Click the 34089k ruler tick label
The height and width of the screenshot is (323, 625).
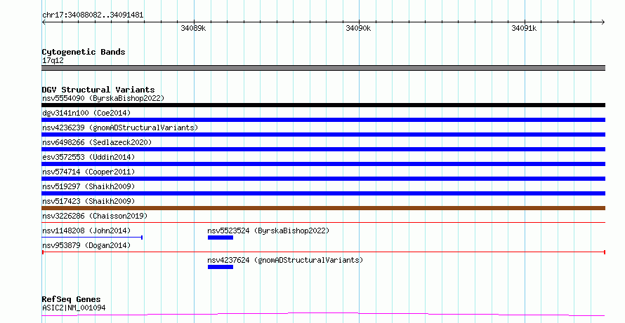coord(193,28)
